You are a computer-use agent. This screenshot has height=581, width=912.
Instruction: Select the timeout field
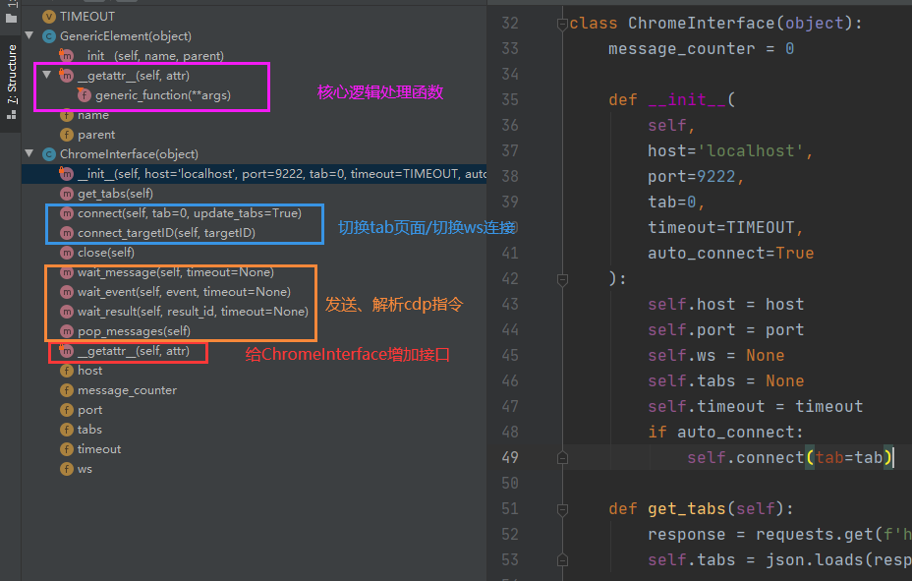[99, 449]
